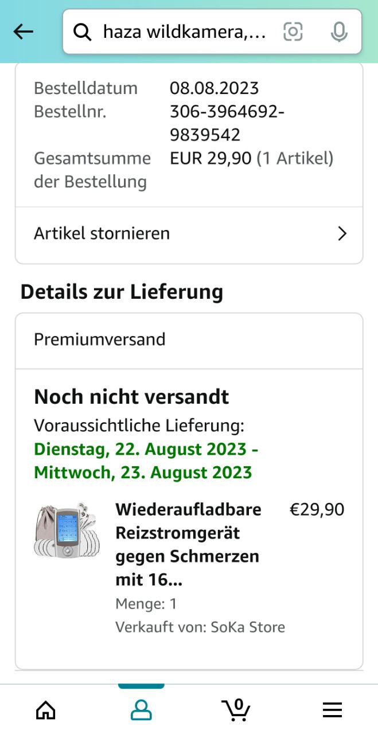Start voice search with microphone icon
The width and height of the screenshot is (378, 734).
tap(339, 32)
